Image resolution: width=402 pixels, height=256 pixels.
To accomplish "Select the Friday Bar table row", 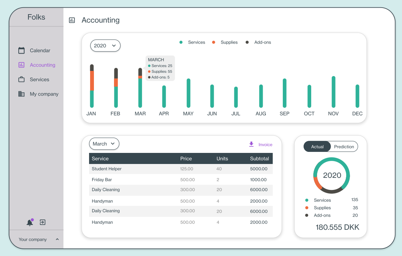I will tap(181, 180).
